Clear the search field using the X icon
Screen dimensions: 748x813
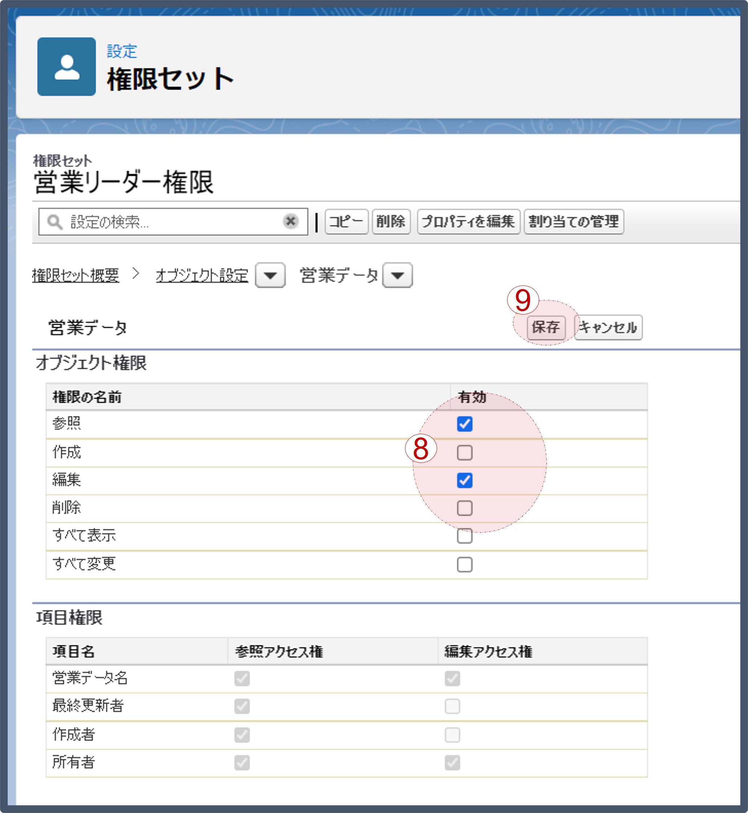[x=291, y=221]
